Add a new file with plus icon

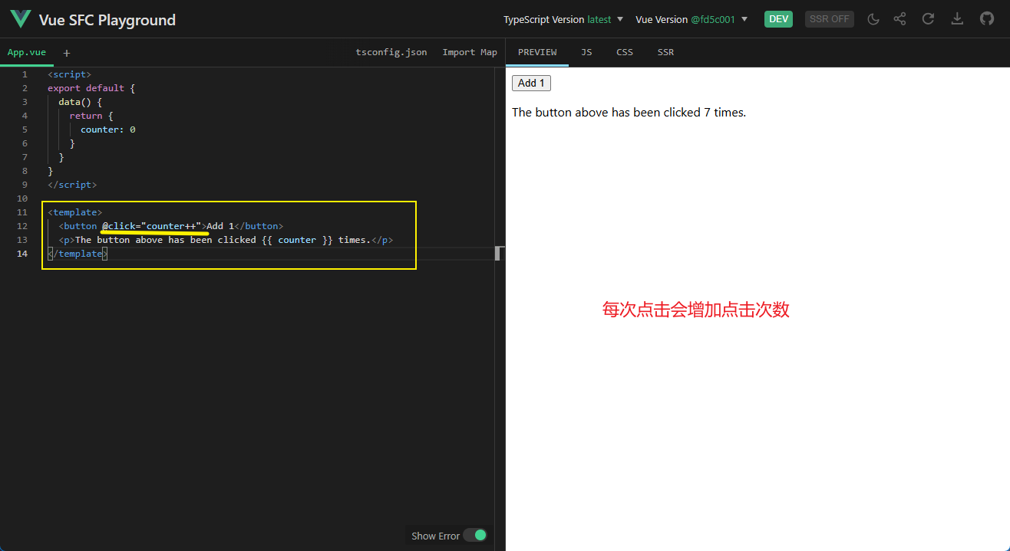point(67,53)
